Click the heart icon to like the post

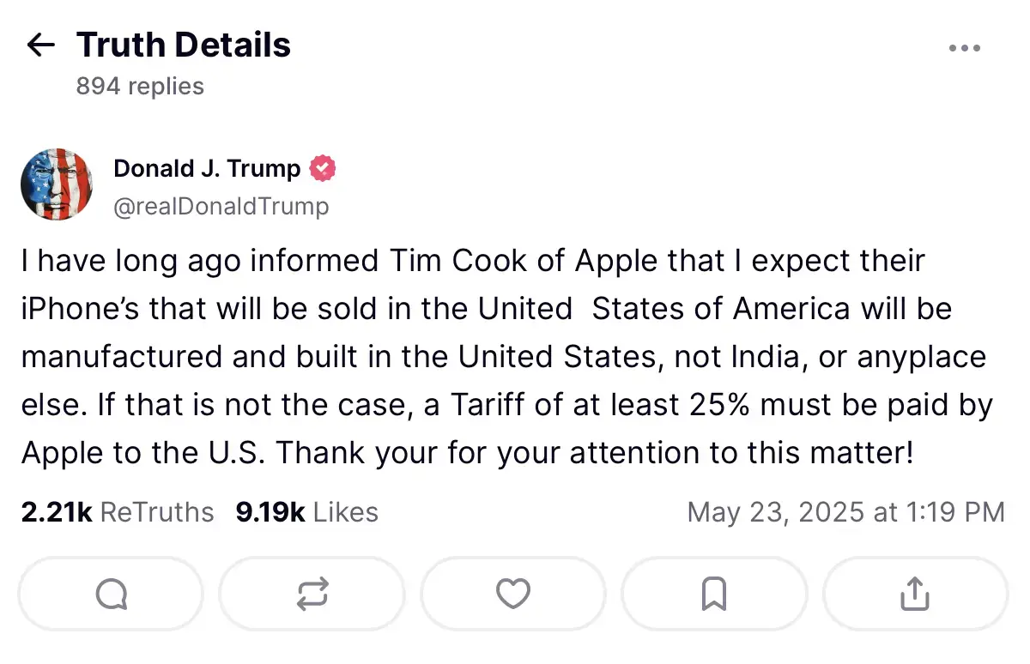(512, 593)
